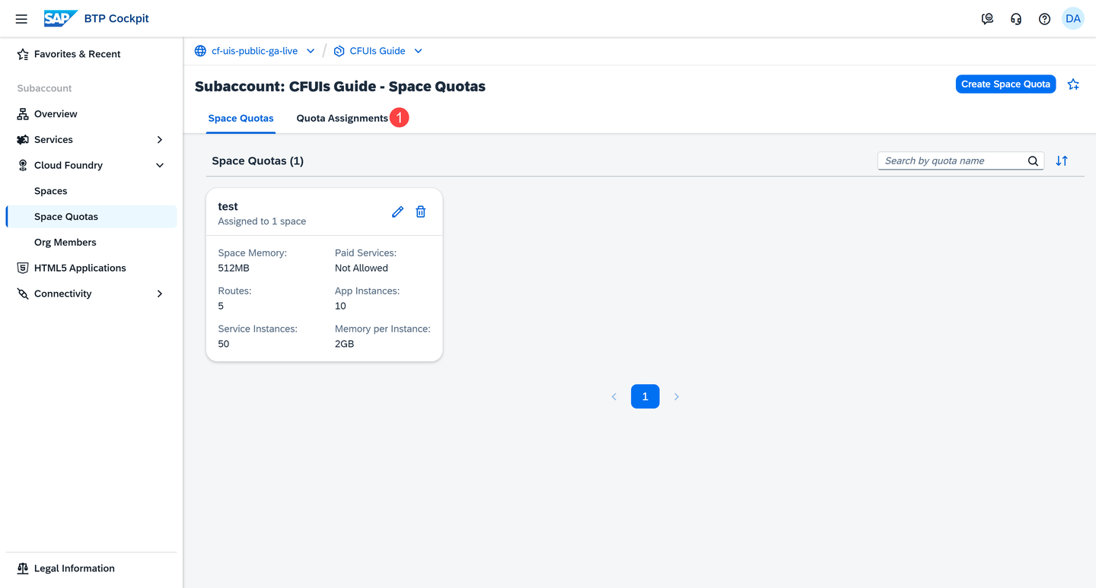1096x588 pixels.
Task: Click the 'Space Quotas (1)' heading
Action: point(257,161)
